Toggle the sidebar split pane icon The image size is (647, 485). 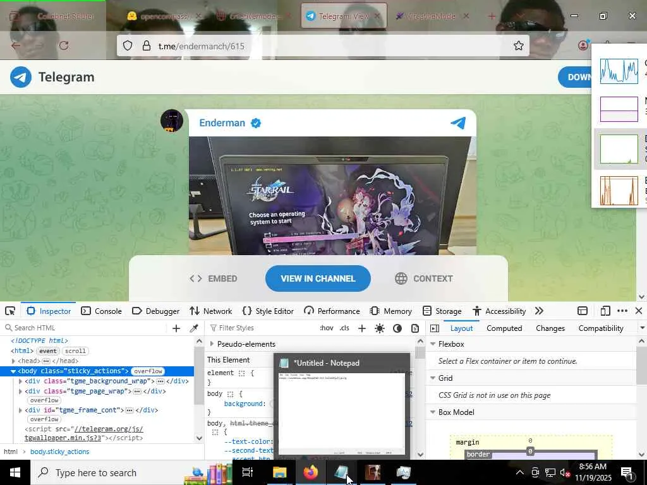tap(435, 328)
